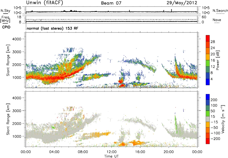Image resolution: width=228 pixels, height=158 pixels.
Task: Pick the yellow Velocity segment between -15 and -50
Action: pyautogui.click(x=208, y=125)
